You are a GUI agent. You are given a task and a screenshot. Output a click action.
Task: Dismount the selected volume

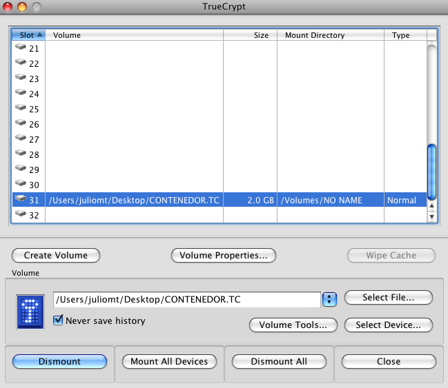[x=59, y=362]
